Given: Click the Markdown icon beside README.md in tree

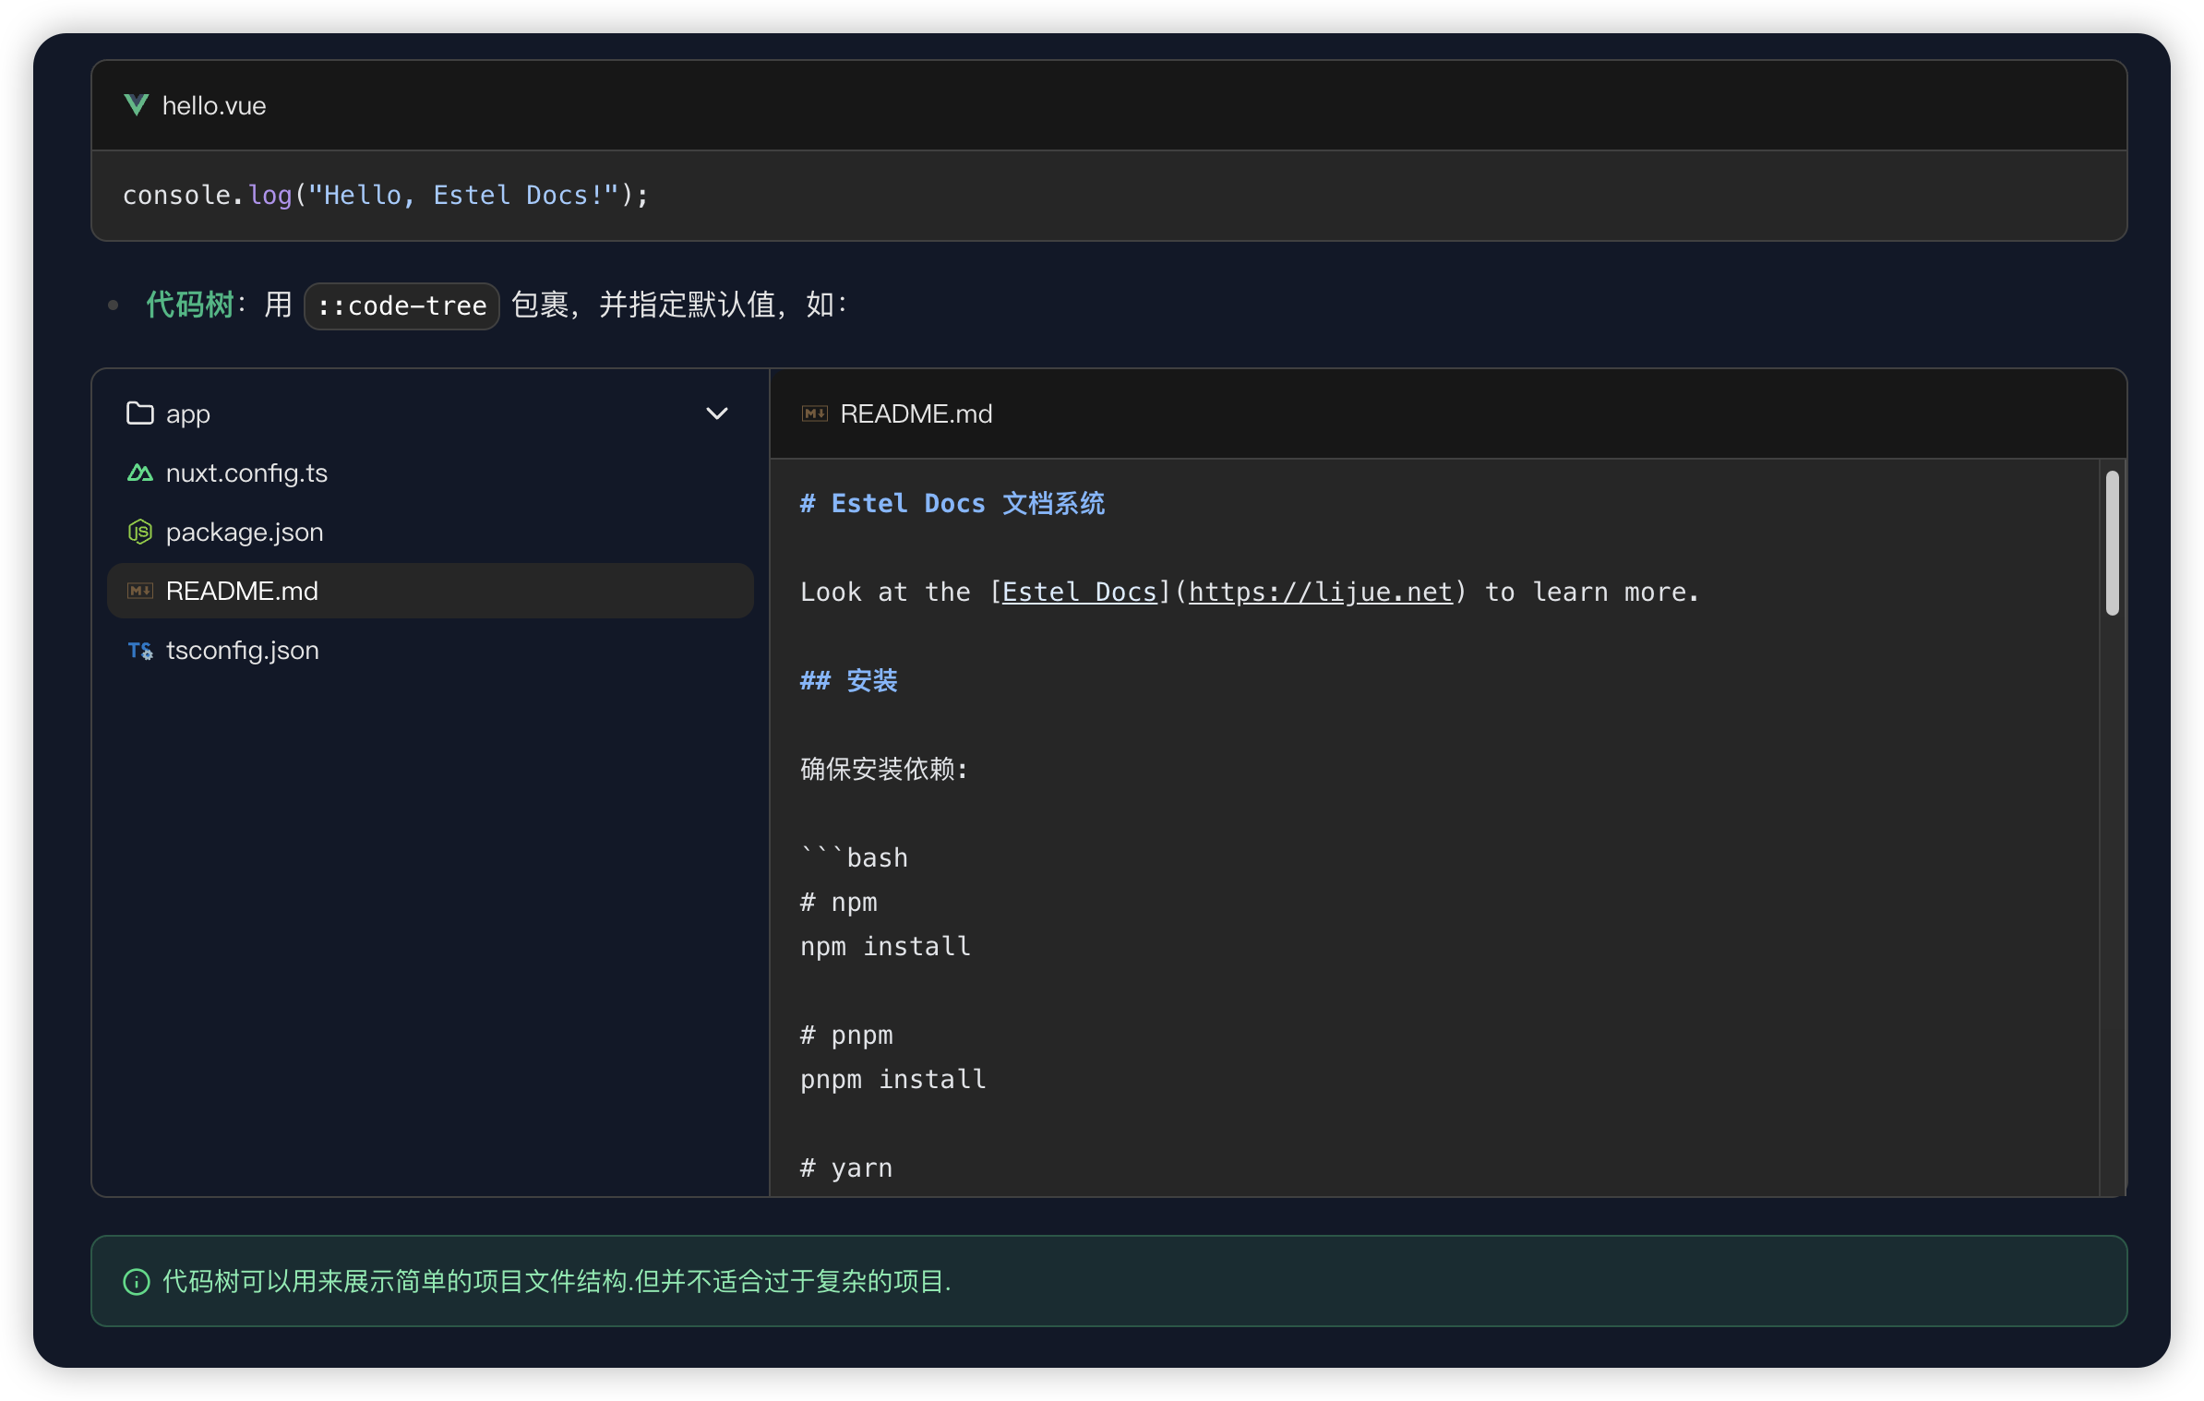Looking at the screenshot, I should point(139,592).
